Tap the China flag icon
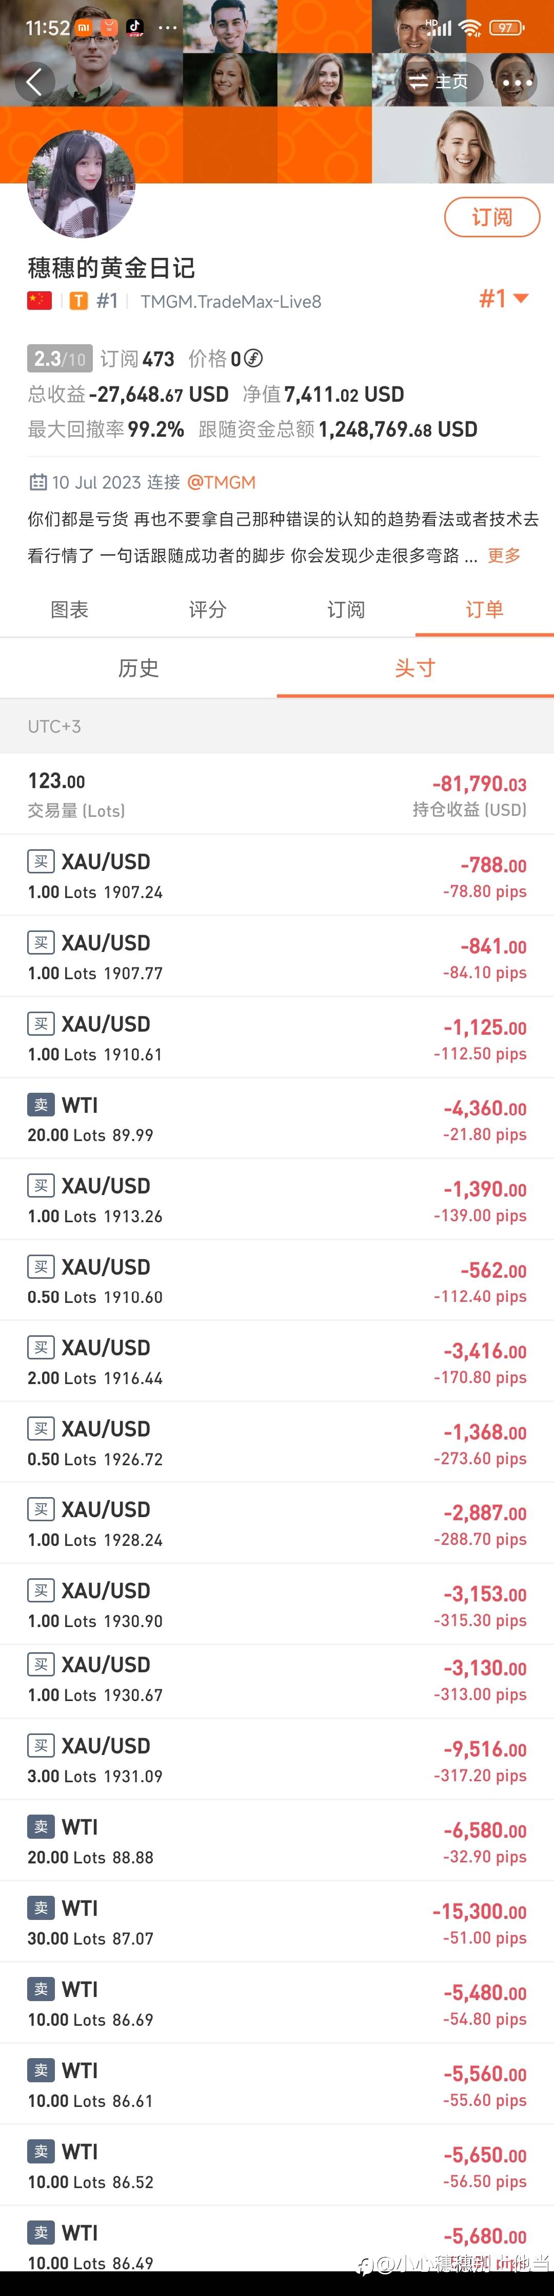Screen dimensions: 554x2296 tap(39, 301)
